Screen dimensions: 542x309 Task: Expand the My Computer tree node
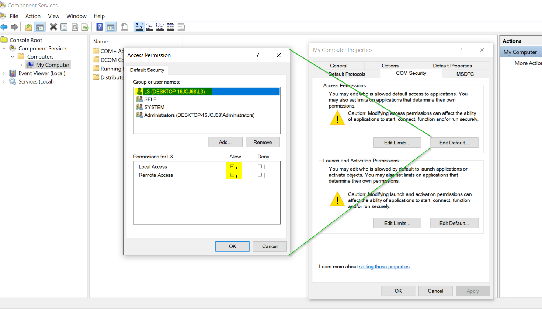[x=21, y=65]
